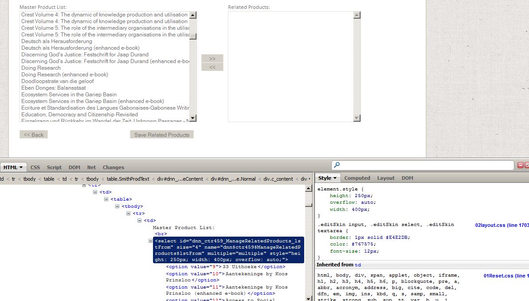
Task: Click the HTML panel scrollbar thumb
Action: 308,205
